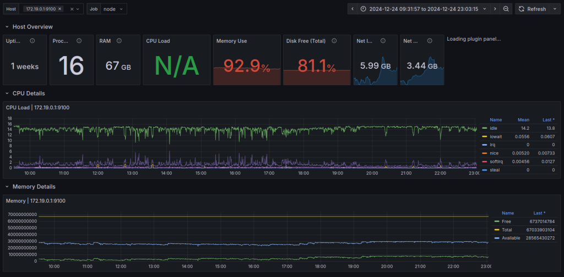The width and height of the screenshot is (564, 277).
Task: Click the Loading plugin panel text
Action: pos(474,39)
